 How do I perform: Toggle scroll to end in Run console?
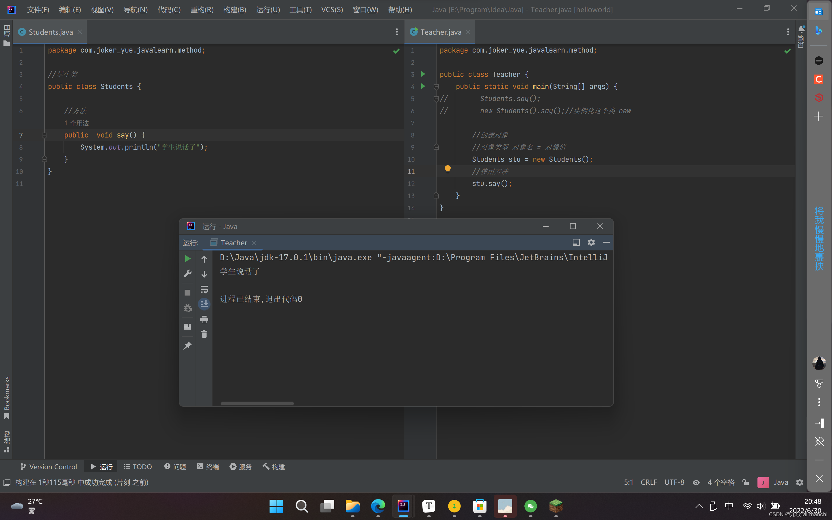204,304
